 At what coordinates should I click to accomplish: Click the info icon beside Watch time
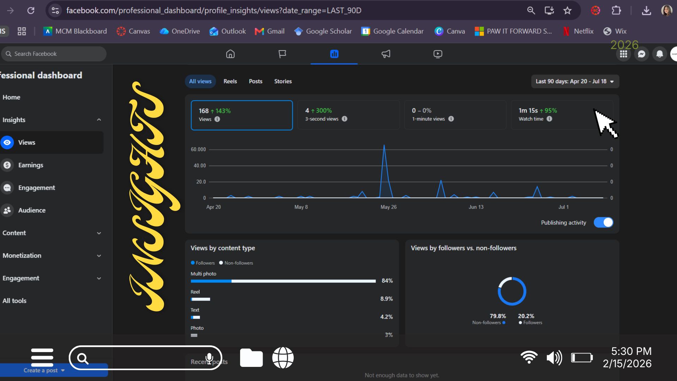pyautogui.click(x=549, y=119)
